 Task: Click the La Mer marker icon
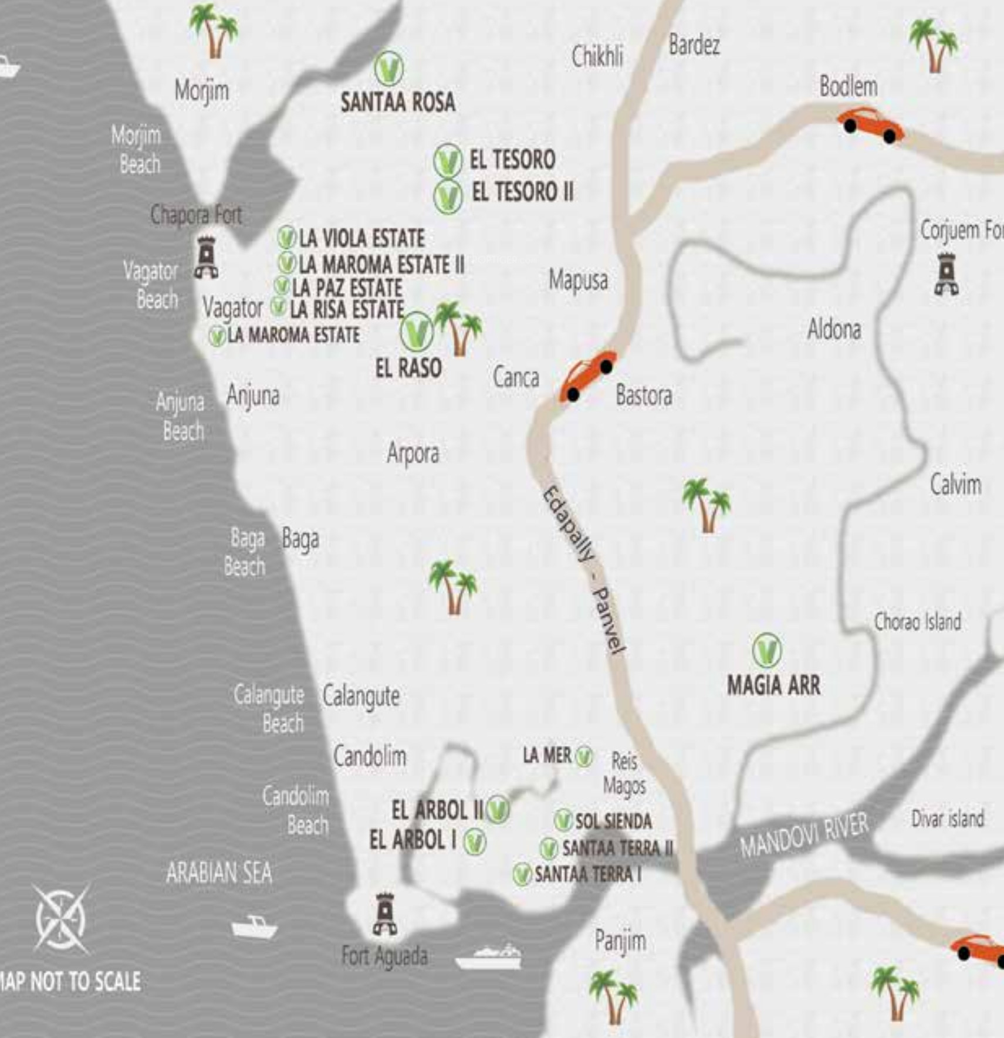click(x=584, y=757)
